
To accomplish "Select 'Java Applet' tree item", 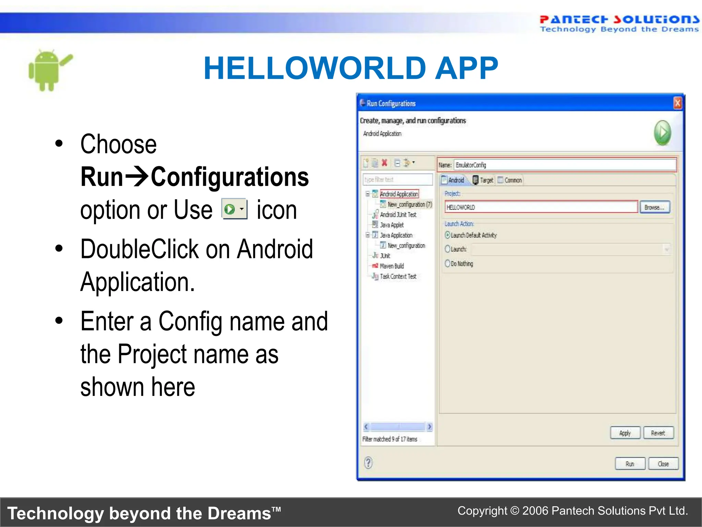I will 392,225.
